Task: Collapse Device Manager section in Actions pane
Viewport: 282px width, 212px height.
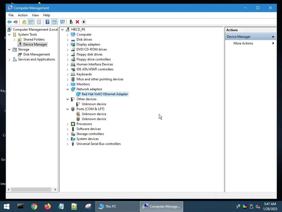Action: tap(273, 37)
